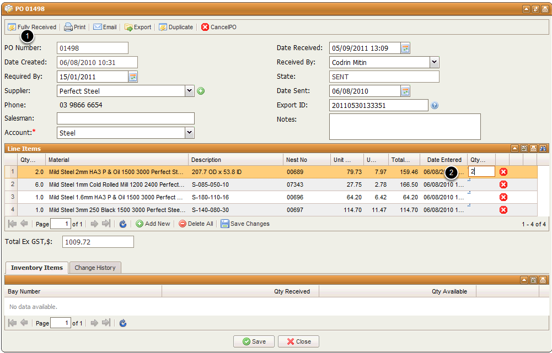This screenshot has width=552, height=353.
Task: Open the Received By dropdown
Action: [434, 62]
